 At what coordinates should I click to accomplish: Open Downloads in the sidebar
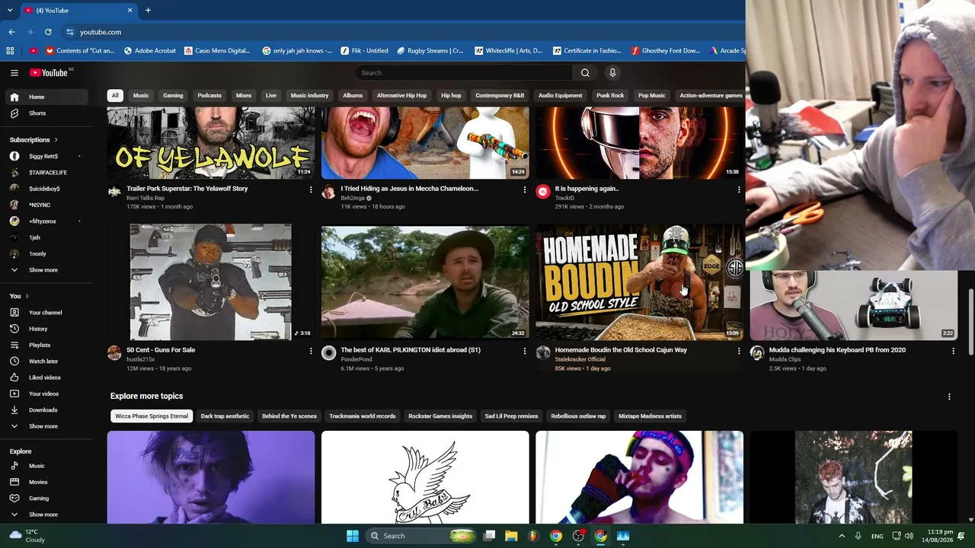tap(43, 410)
